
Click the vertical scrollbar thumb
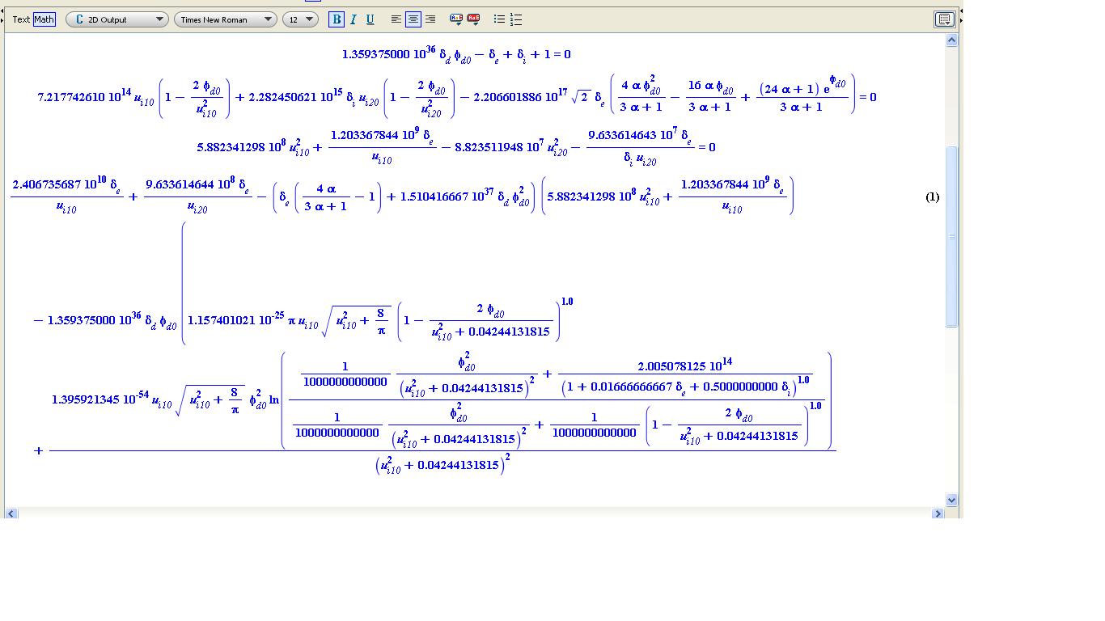(x=951, y=237)
